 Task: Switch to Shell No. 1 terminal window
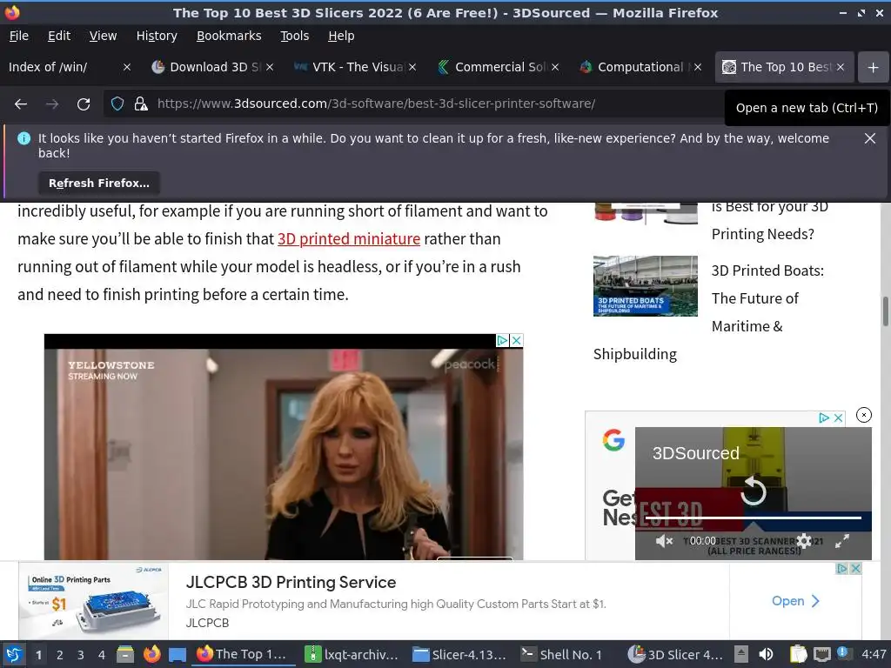click(563, 655)
